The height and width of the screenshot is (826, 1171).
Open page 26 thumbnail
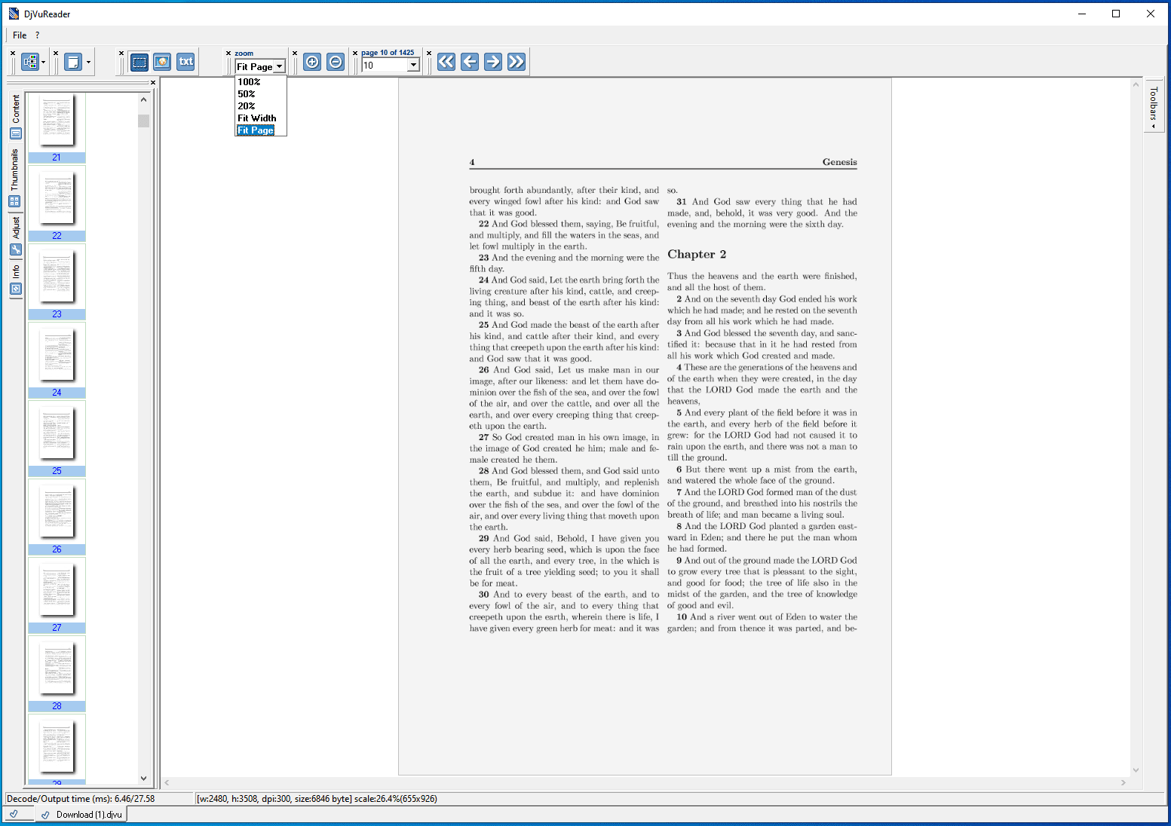pos(57,519)
